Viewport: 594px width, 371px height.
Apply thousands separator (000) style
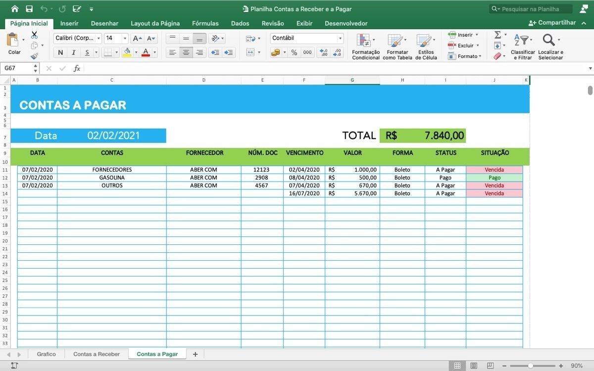pyautogui.click(x=307, y=52)
